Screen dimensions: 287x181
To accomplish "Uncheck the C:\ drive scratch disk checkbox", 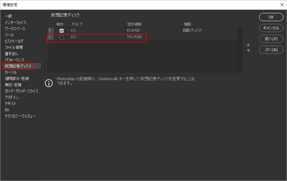I will (62, 31).
